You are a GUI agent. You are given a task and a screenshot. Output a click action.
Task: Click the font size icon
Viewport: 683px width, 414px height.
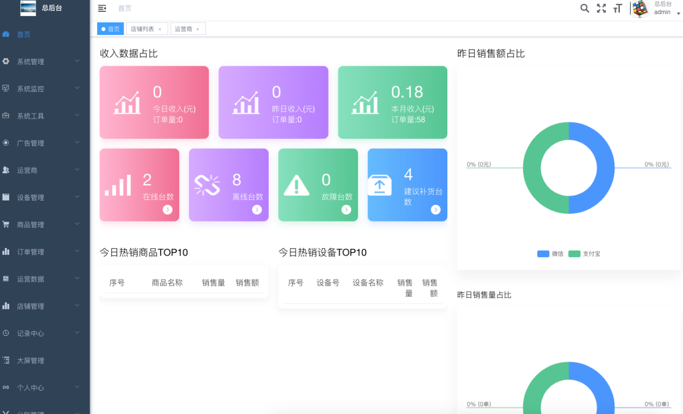618,8
